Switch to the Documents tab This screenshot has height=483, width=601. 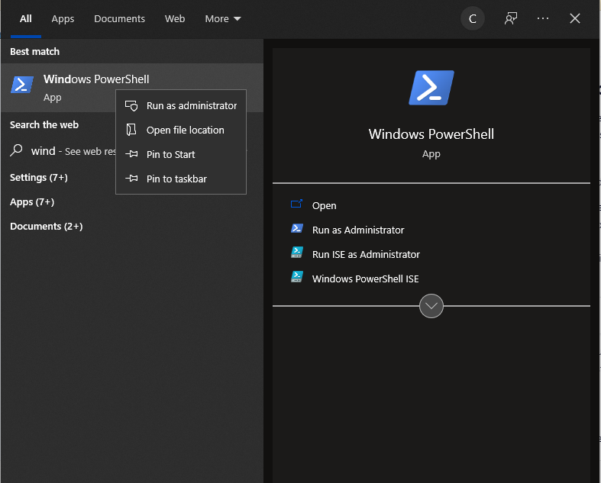[120, 19]
